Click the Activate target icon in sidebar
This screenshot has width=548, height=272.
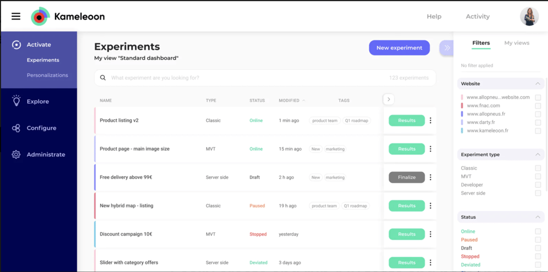[16, 45]
